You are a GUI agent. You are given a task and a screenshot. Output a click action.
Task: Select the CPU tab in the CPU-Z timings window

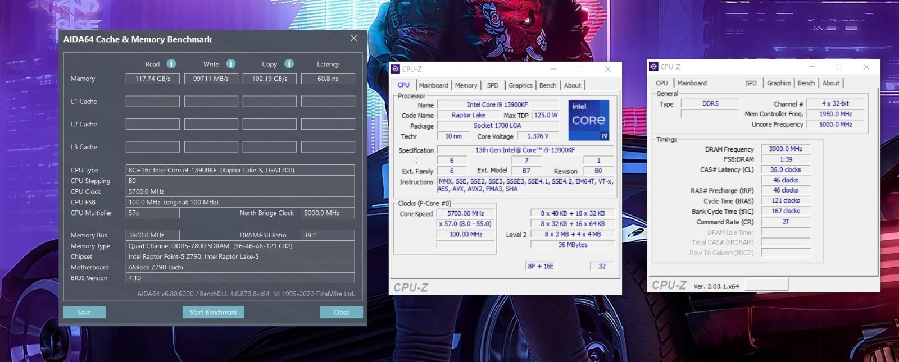pos(662,83)
